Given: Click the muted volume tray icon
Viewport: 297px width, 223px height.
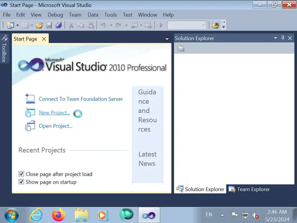Looking at the screenshot, I should (x=255, y=215).
